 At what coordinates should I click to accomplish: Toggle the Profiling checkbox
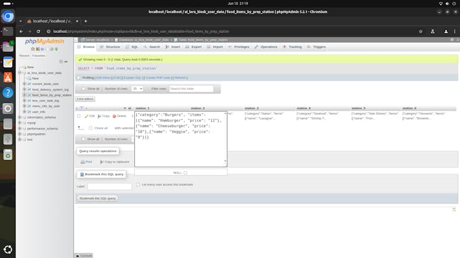(x=78, y=78)
